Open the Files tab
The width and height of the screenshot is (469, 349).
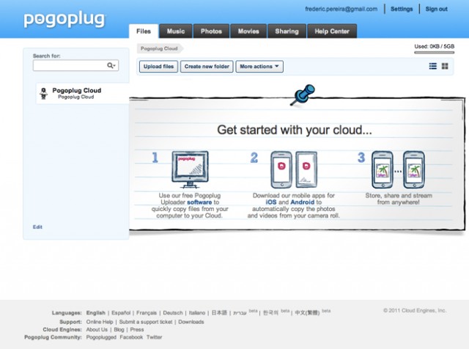pos(144,31)
